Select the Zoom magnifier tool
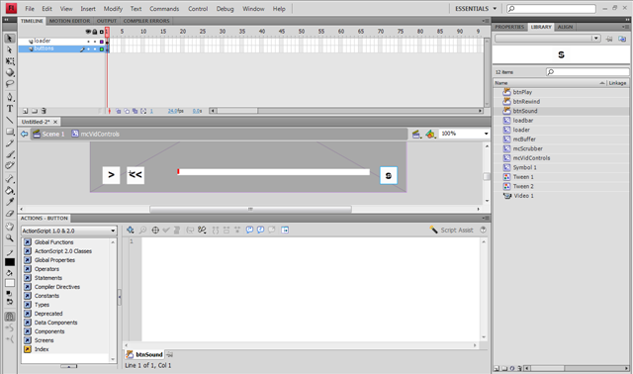 [x=10, y=237]
